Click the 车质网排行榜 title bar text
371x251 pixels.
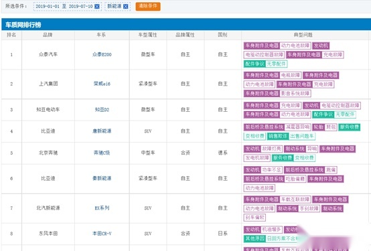23,25
